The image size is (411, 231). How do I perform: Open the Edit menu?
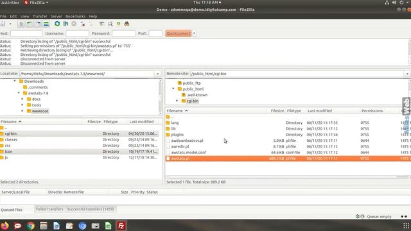tap(13, 16)
